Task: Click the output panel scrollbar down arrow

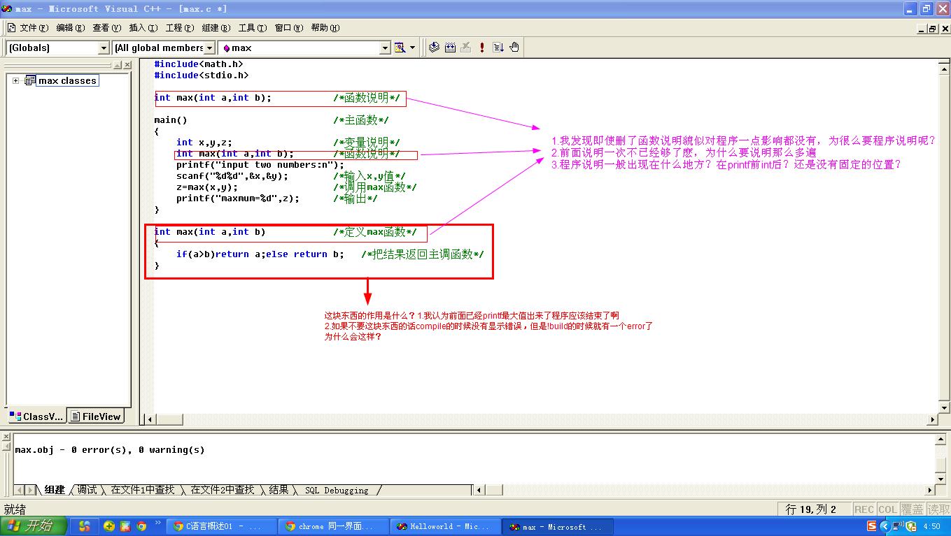Action: coord(941,479)
